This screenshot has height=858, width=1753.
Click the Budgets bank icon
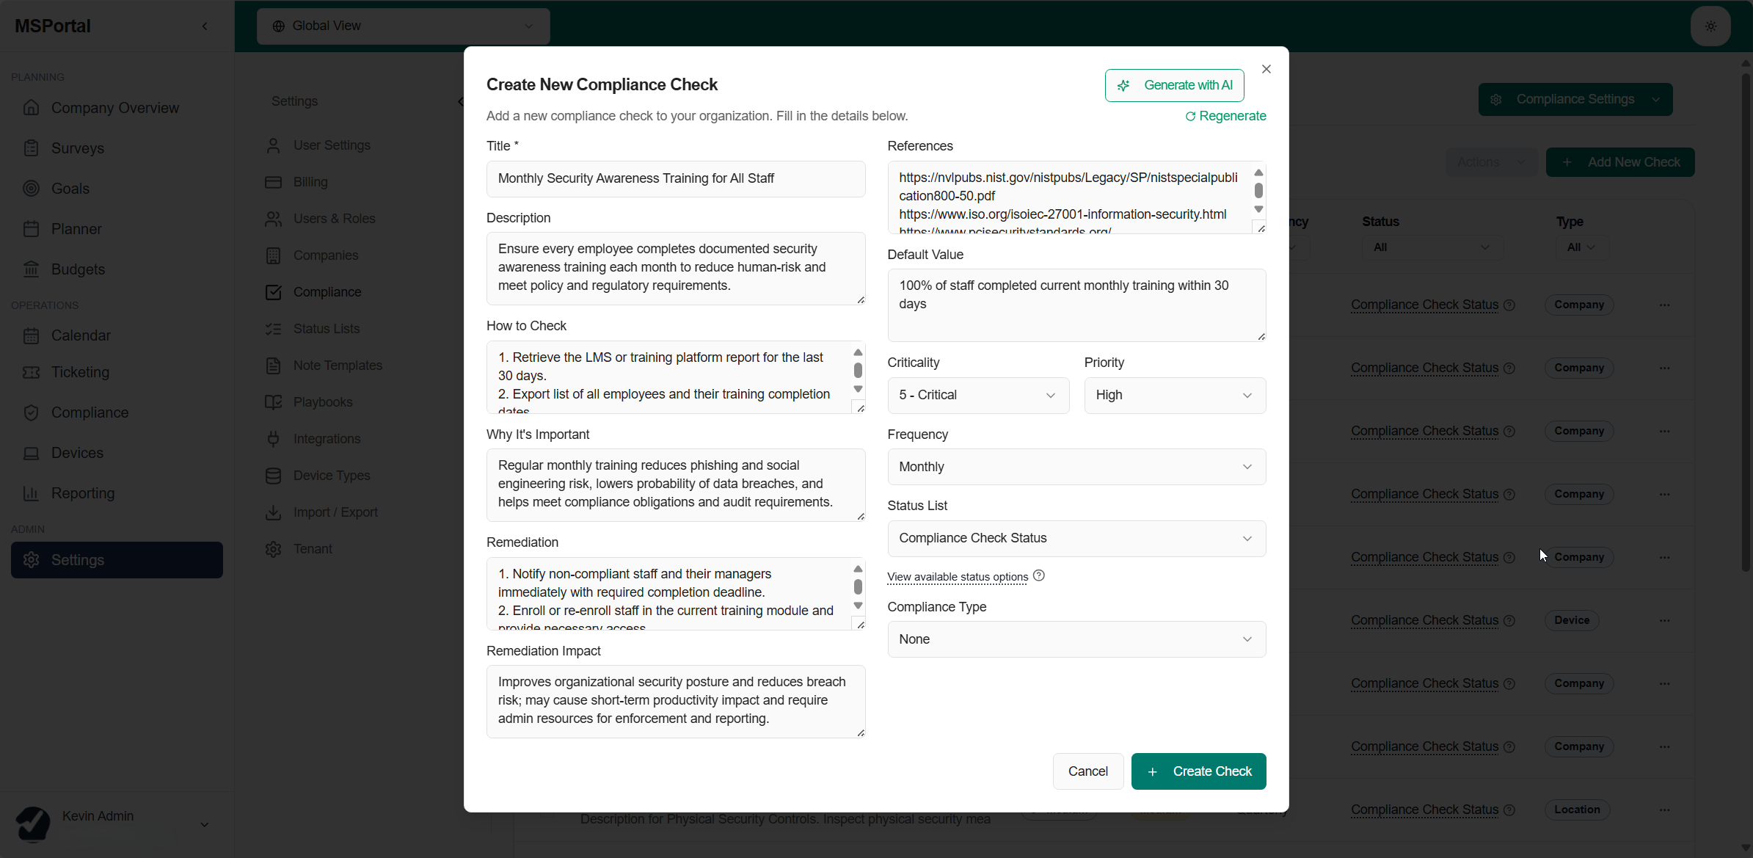(x=31, y=269)
